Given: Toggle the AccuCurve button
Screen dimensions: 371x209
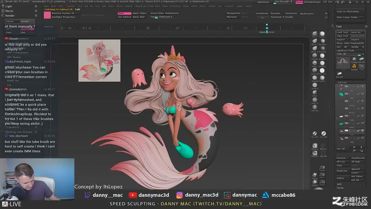Looking at the screenshot, I should coord(291,13).
